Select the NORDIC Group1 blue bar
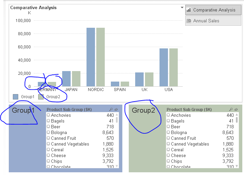The image size is (244, 175). pyautogui.click(x=91, y=57)
